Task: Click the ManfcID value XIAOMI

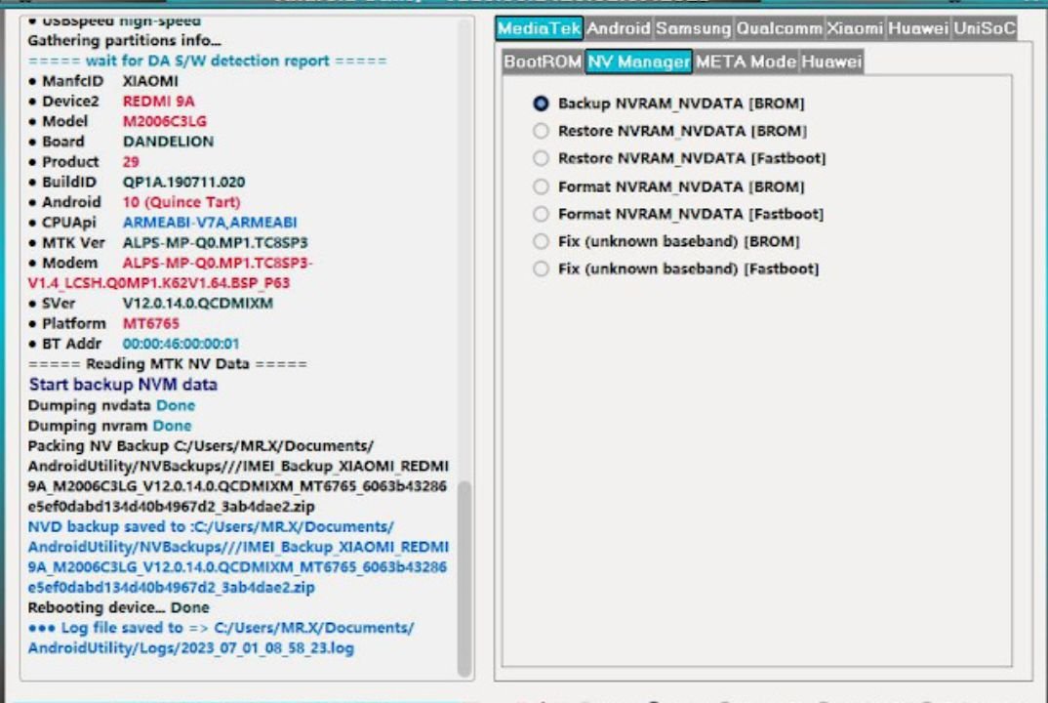Action: coord(150,81)
